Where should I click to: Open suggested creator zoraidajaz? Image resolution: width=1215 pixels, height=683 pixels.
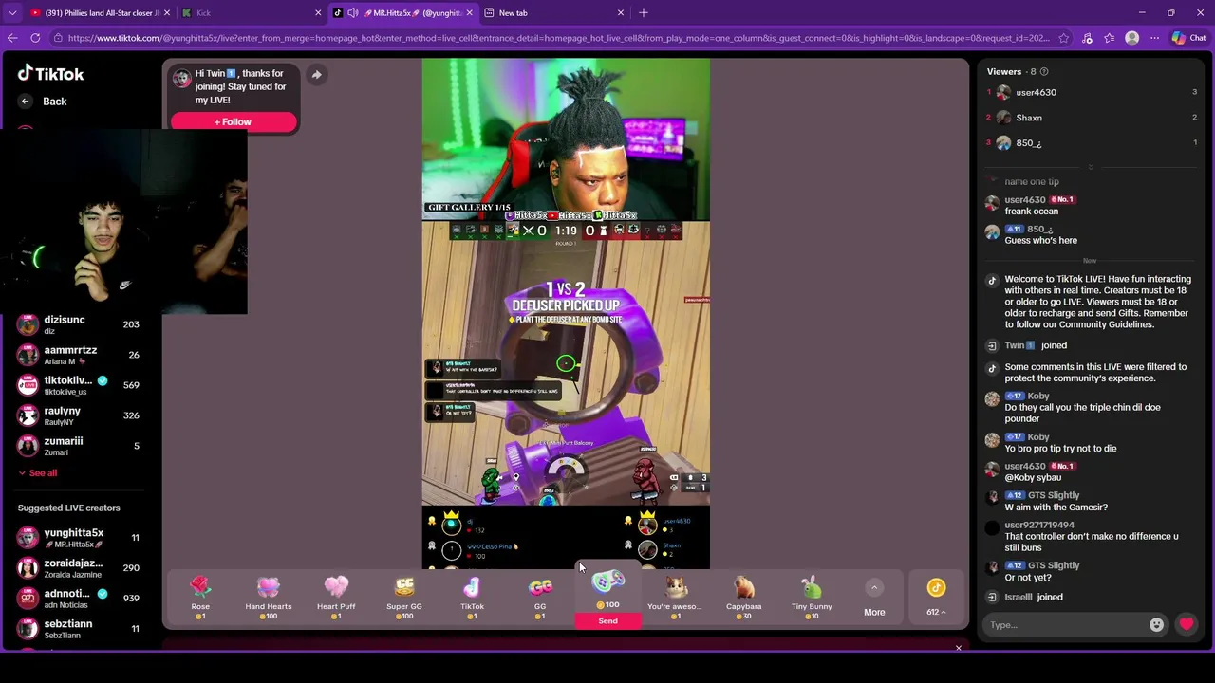pyautogui.click(x=80, y=568)
